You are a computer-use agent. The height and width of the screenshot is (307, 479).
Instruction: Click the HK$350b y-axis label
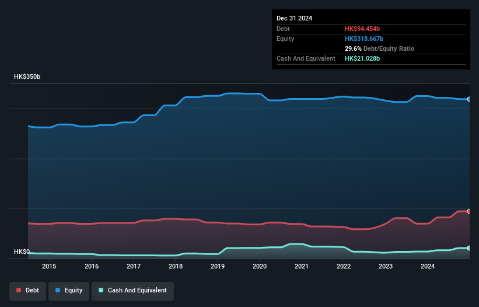[27, 76]
